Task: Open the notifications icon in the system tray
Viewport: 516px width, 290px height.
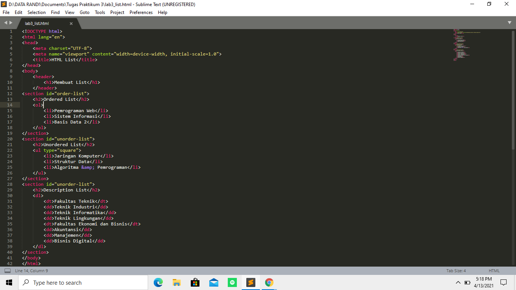Action: tap(503, 282)
